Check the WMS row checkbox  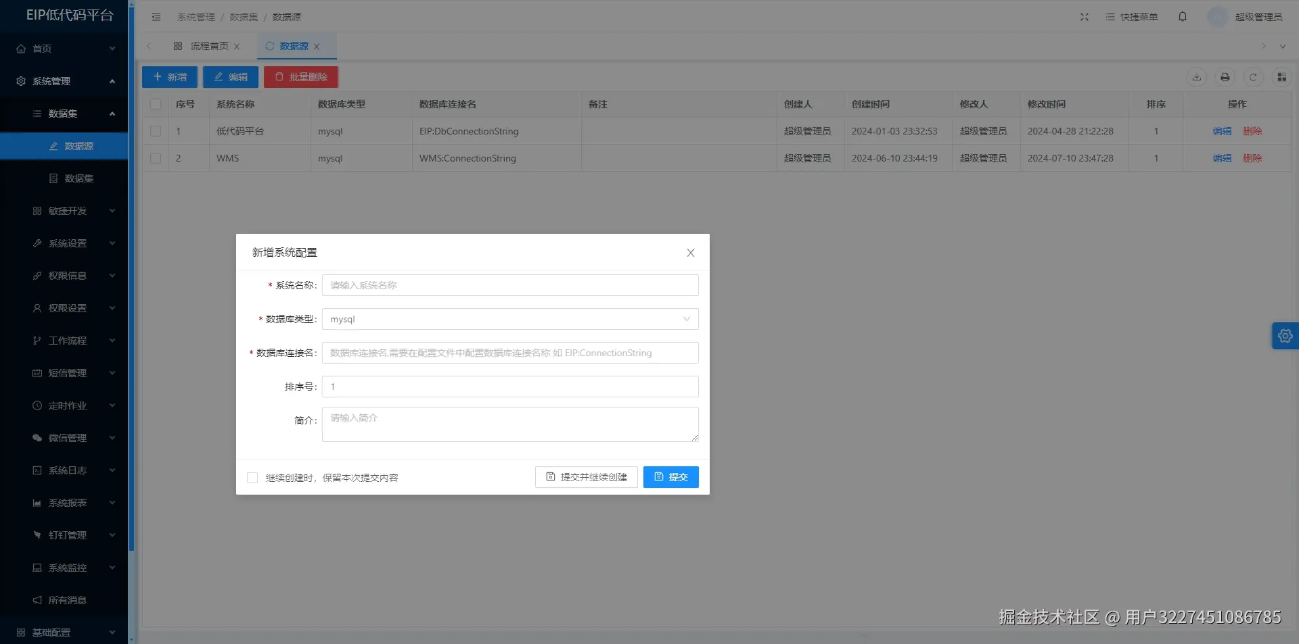156,158
